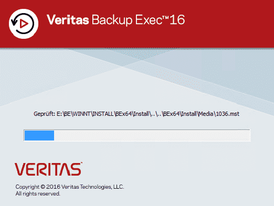The width and height of the screenshot is (274, 206).
Task: Click the Install\Media segment of the path
Action: tap(197, 114)
